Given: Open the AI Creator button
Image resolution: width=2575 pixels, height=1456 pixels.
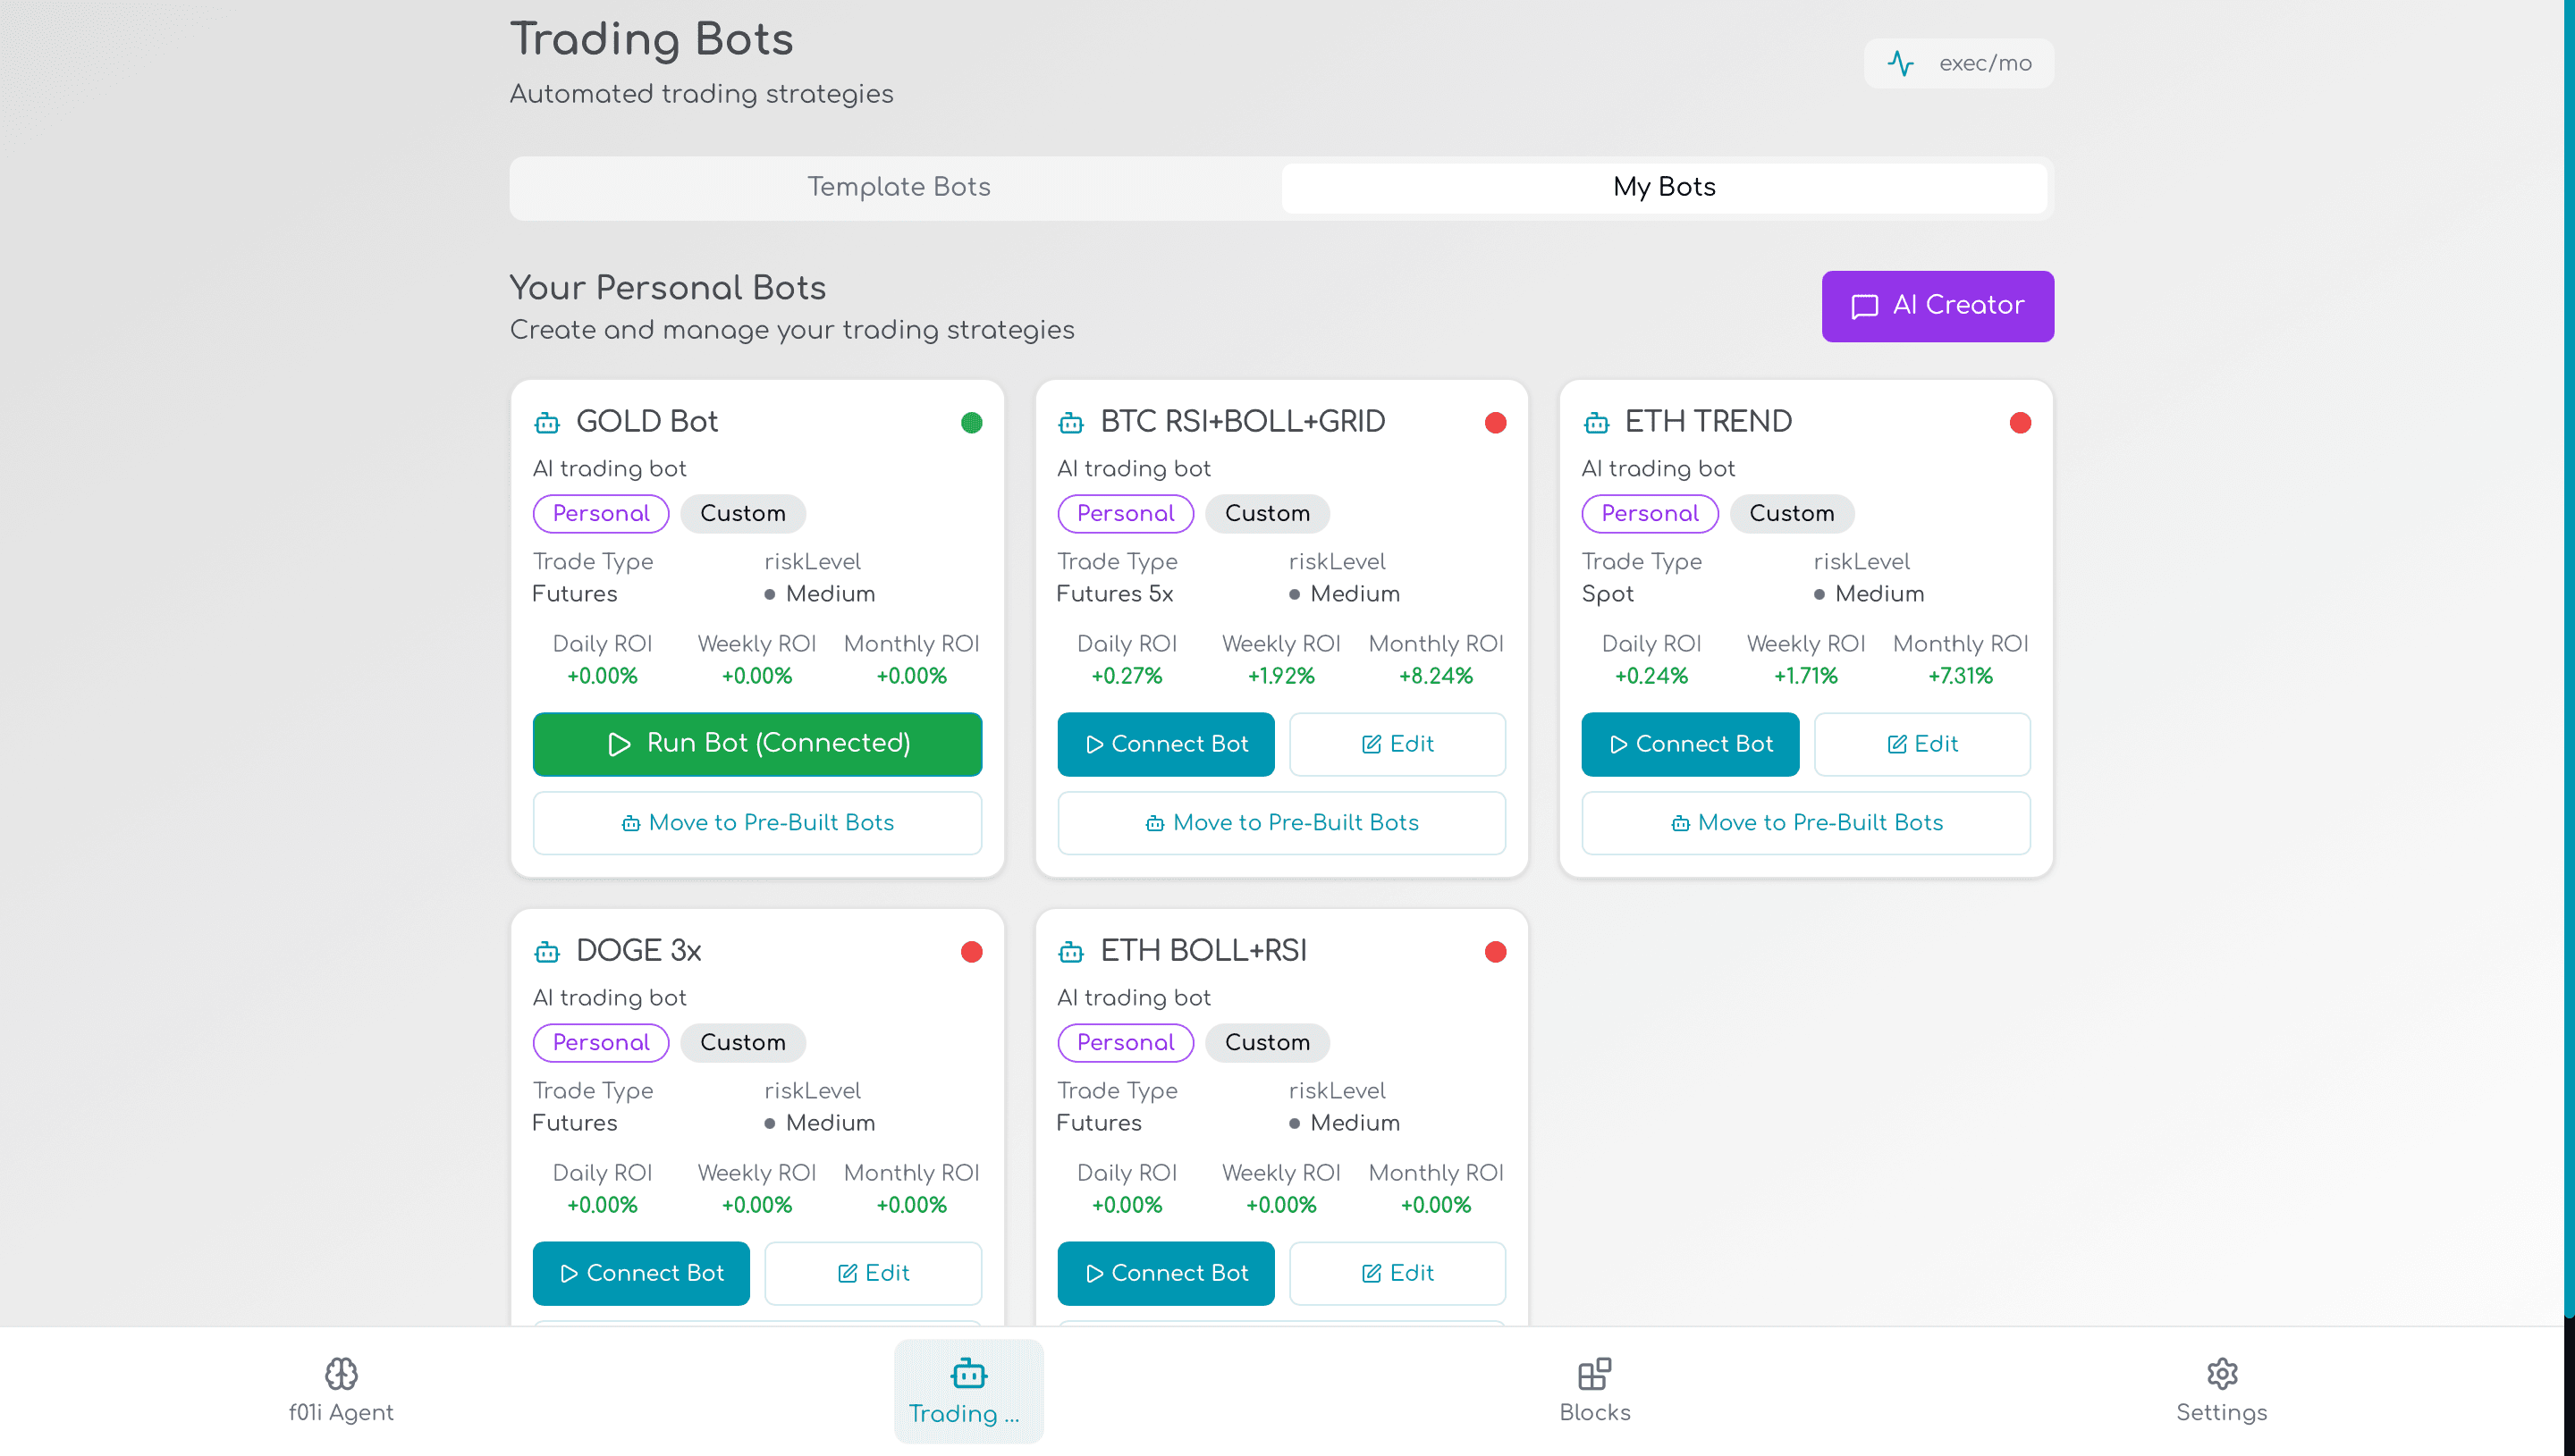Looking at the screenshot, I should [1937, 306].
